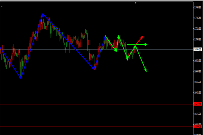Click the 1722.00 price scale value
Image resolution: width=203 pixels, height=135 pixels.
[x=198, y=29]
